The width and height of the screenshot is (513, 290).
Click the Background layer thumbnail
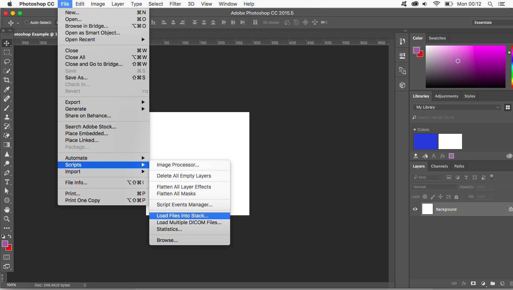pos(427,209)
